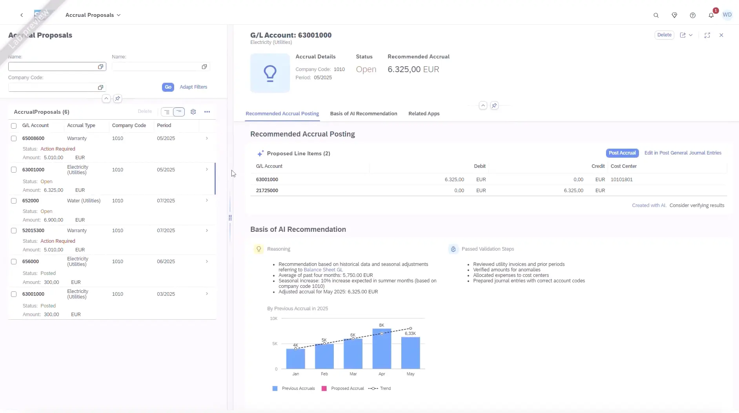Pin the filter bar header
739x413 pixels.
118,98
